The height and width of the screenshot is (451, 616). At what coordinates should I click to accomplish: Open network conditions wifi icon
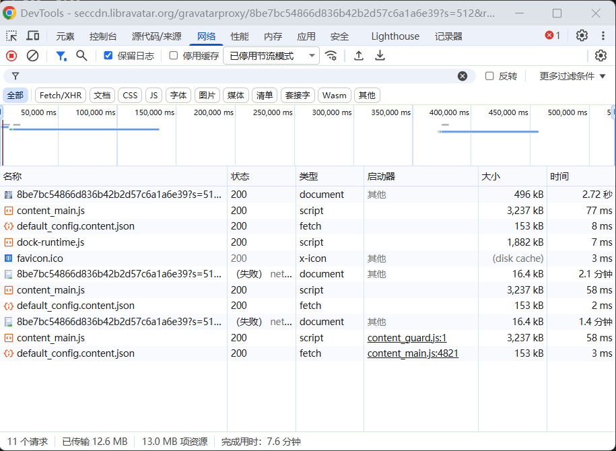coord(331,56)
